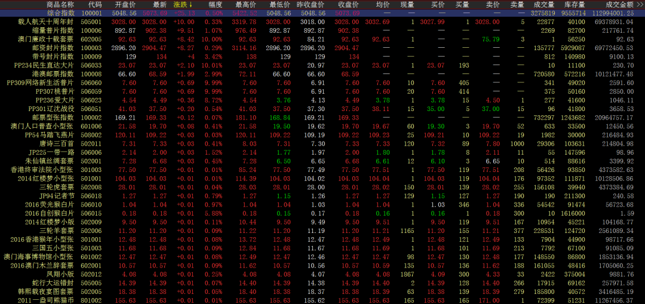Select the 香港终审法院小型张 row
The height and width of the screenshot is (304, 645).
click(322, 170)
